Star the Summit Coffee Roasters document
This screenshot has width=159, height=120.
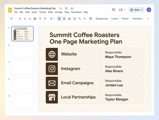click(x=61, y=8)
